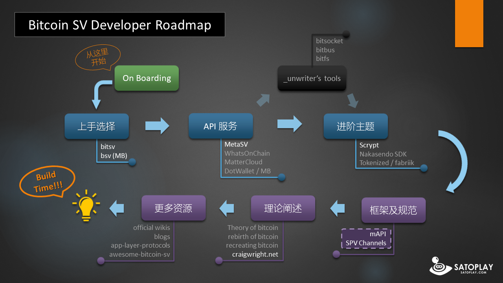This screenshot has width=503, height=283.
Task: Select mAPI in the dashed box
Action: click(378, 234)
